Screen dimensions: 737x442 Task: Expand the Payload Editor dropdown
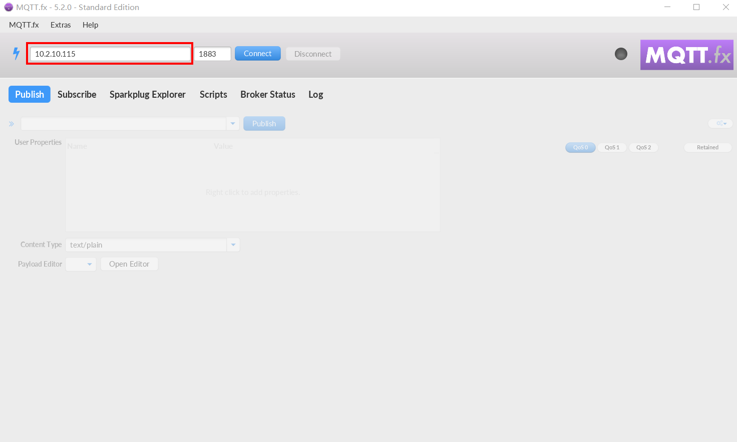tap(90, 264)
